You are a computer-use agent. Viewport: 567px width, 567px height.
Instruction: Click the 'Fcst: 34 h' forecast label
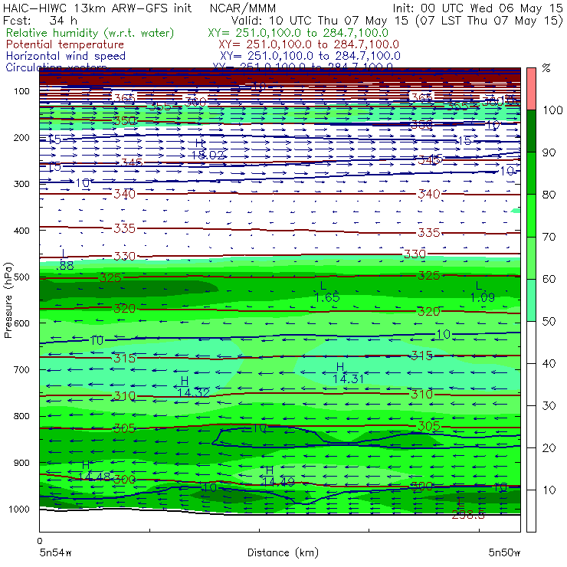coord(40,20)
